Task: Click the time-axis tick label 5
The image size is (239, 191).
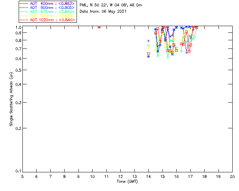Action: (22, 176)
